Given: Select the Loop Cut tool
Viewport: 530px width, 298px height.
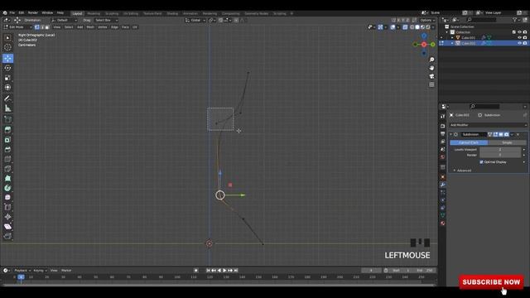Looking at the screenshot, I should click(7, 159).
